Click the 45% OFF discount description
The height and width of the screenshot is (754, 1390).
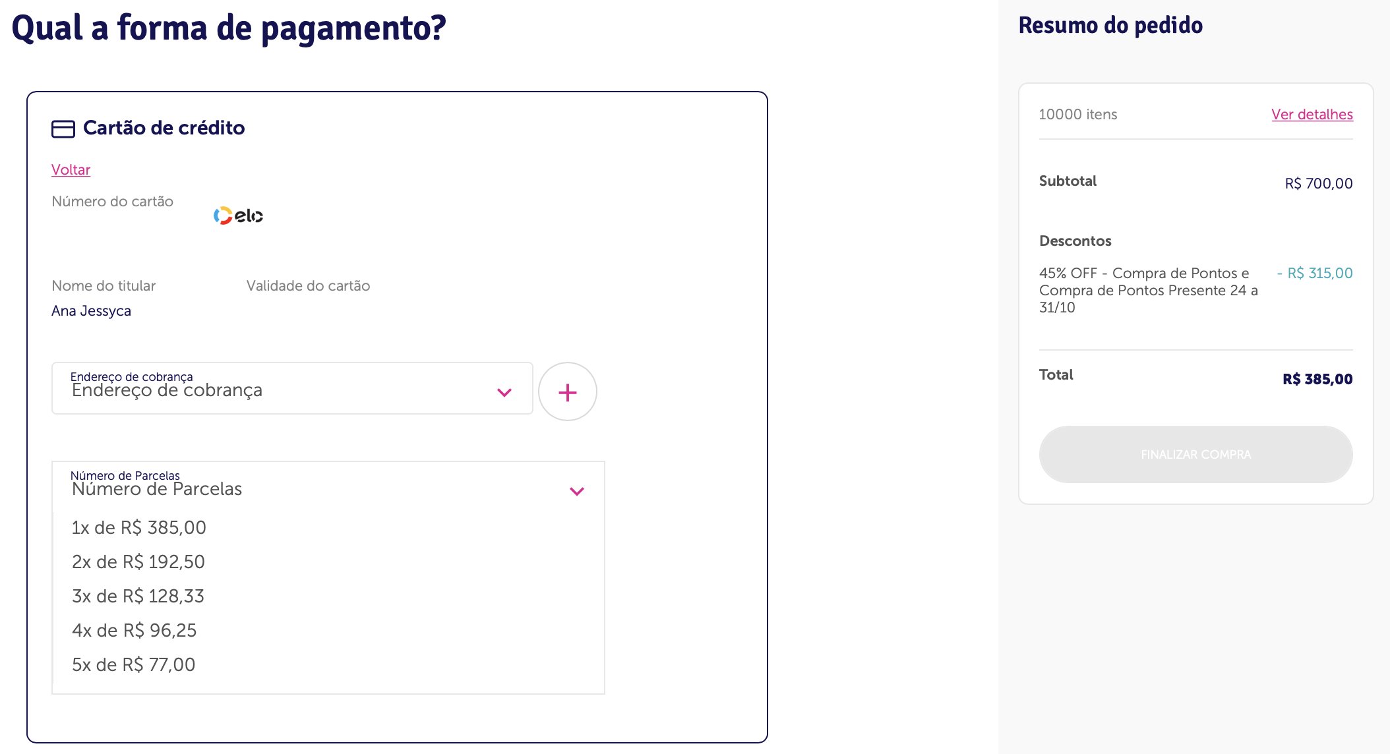pos(1148,290)
